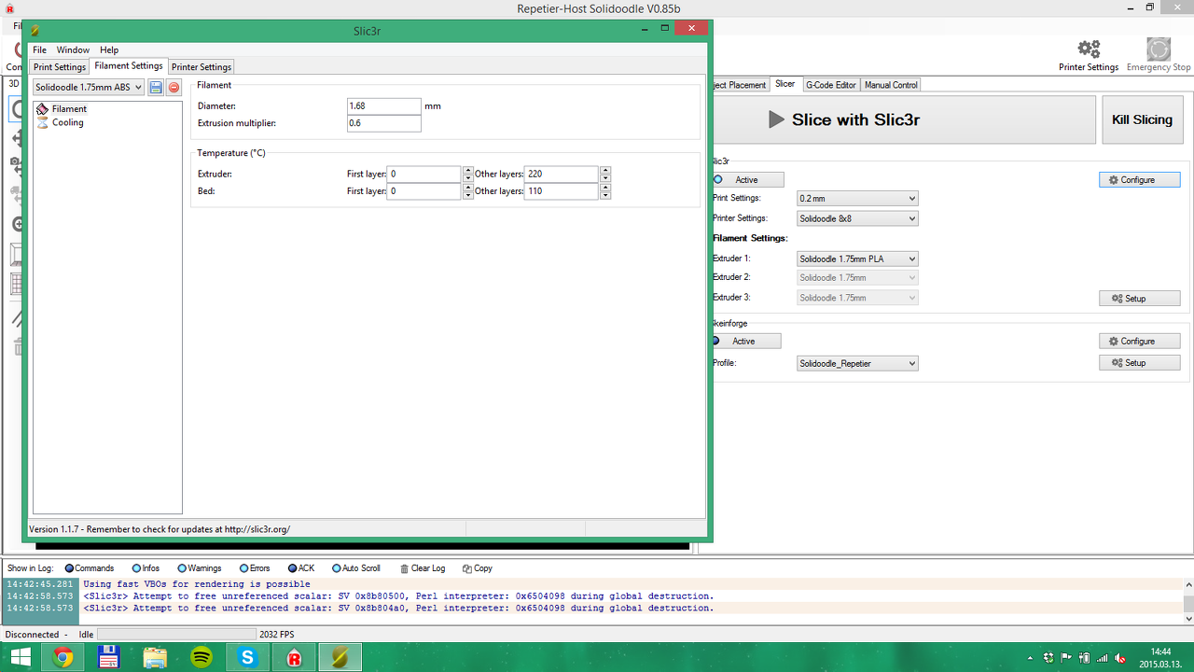
Task: Open the Print Settings 0.2 mm dropdown
Action: point(857,199)
